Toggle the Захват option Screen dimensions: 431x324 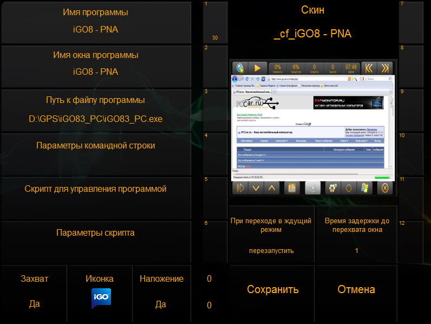(x=34, y=291)
